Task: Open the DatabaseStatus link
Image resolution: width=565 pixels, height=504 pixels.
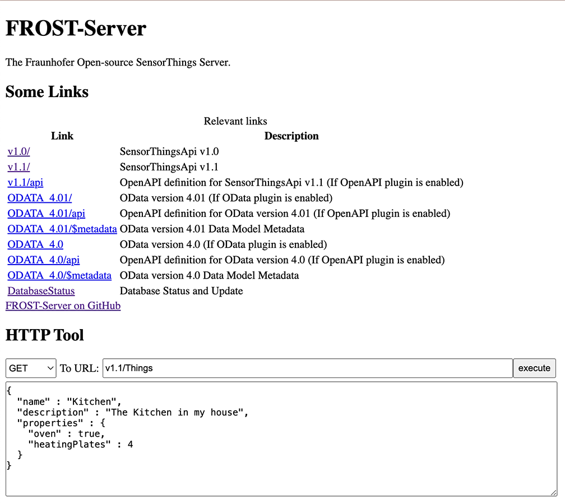Action: tap(41, 291)
